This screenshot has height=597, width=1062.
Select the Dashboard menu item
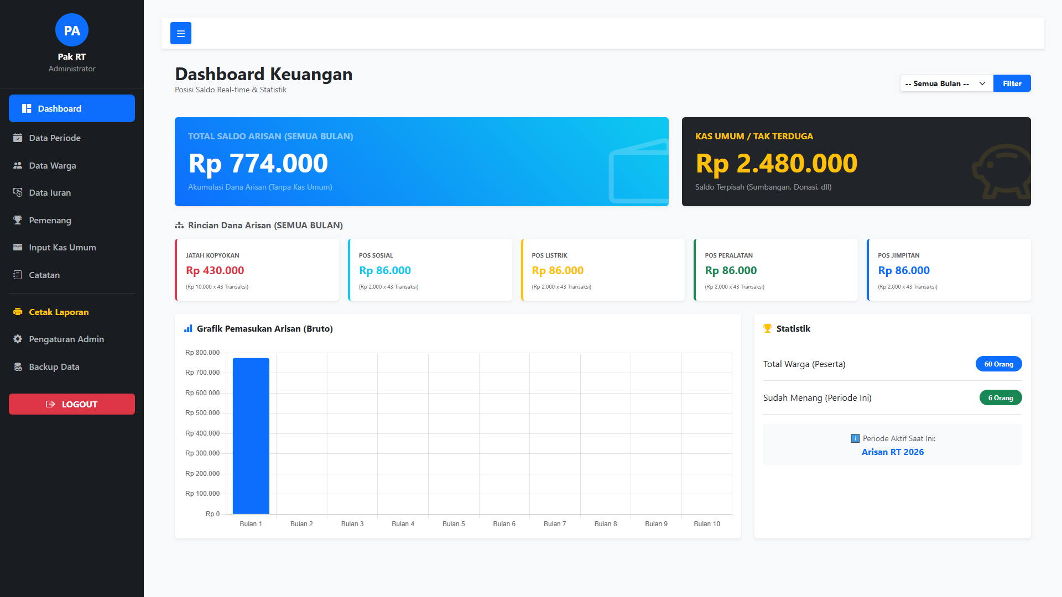(x=72, y=108)
